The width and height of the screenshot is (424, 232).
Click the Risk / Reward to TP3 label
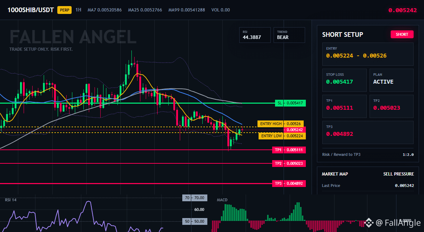click(x=341, y=154)
